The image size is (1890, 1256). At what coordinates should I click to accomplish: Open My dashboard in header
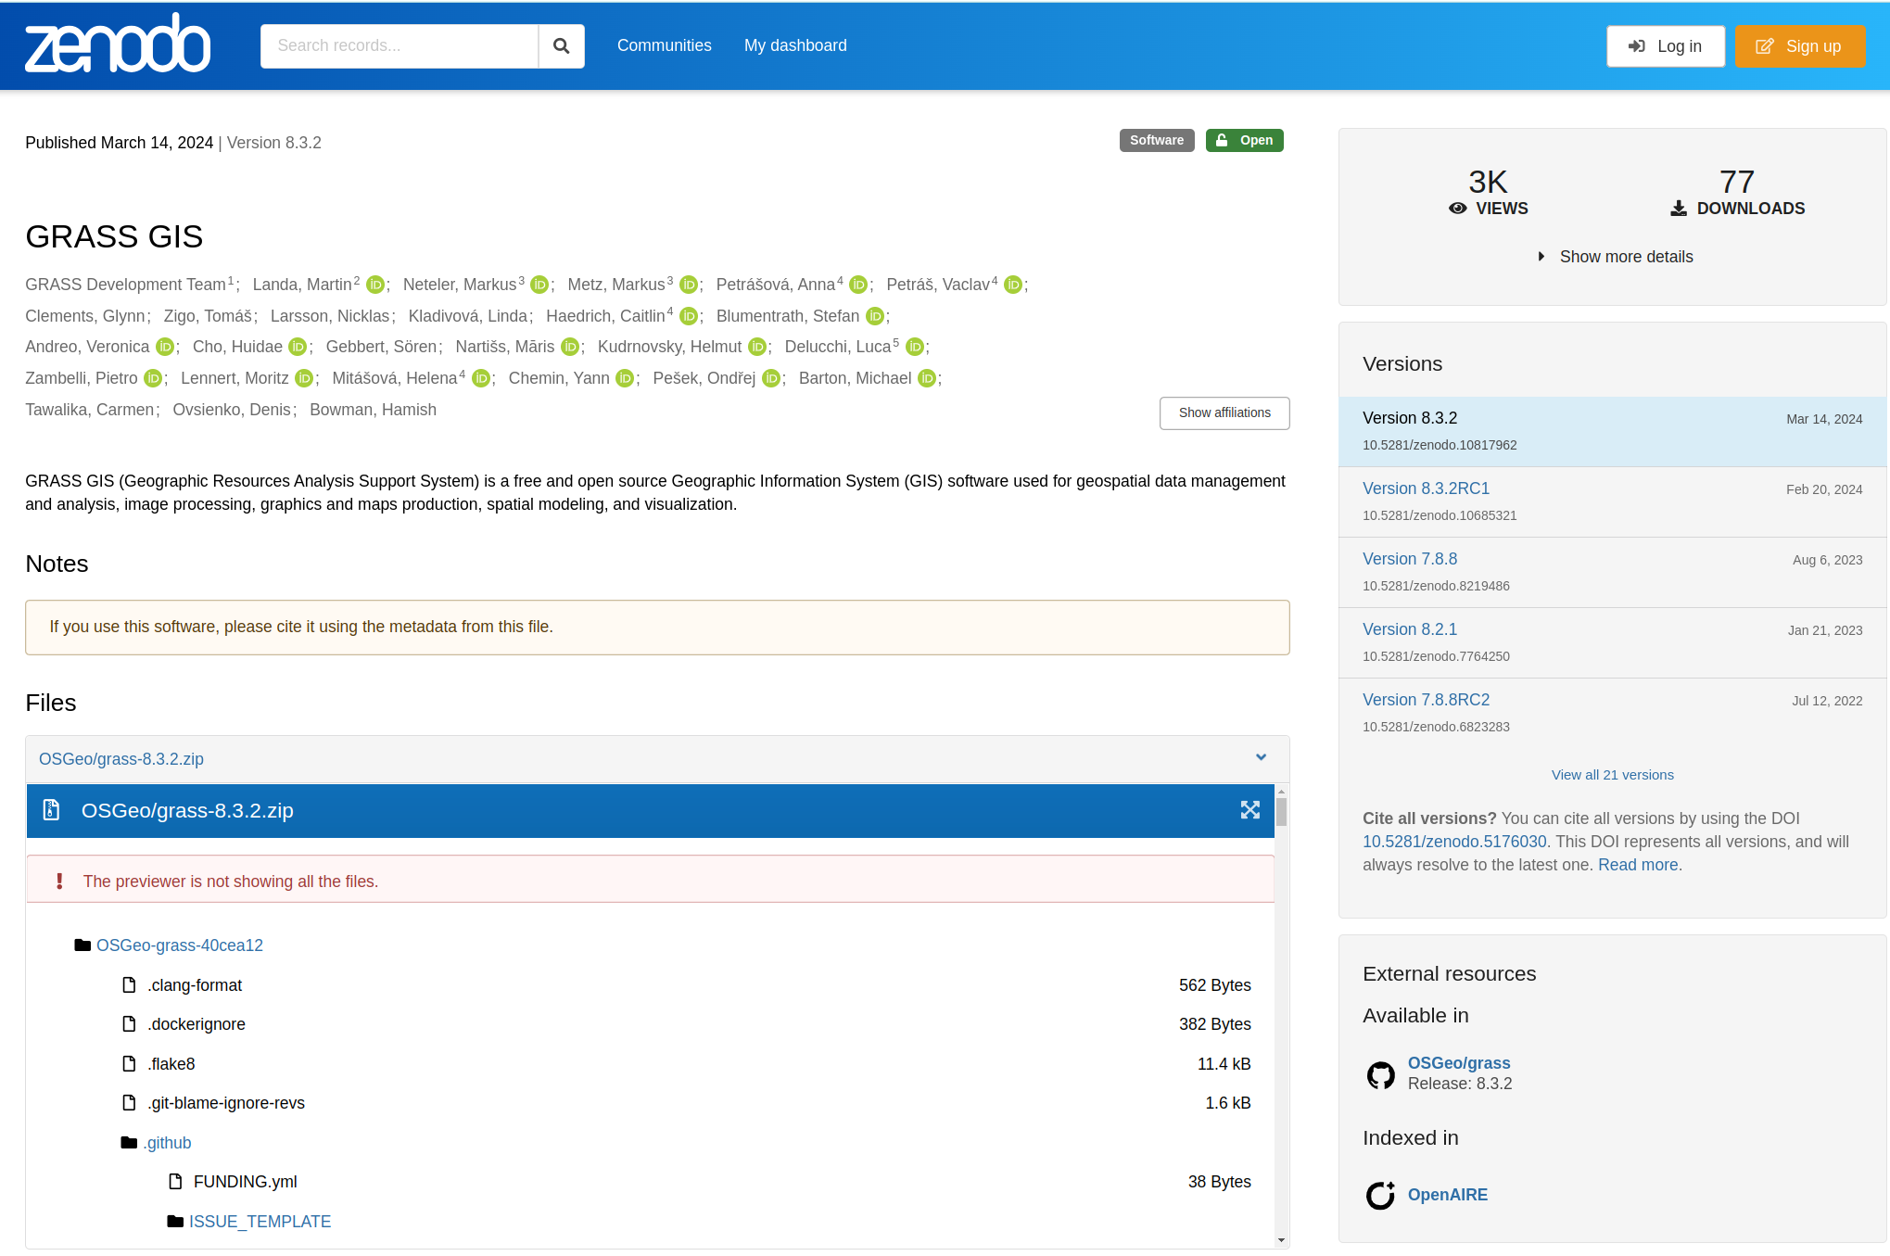pyautogui.click(x=795, y=45)
